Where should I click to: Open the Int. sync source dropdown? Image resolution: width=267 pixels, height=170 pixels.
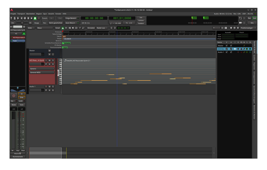click(x=13, y=23)
